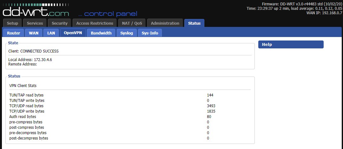
Task: Open the Bandwidth monitoring sub-tab
Action: (x=101, y=33)
